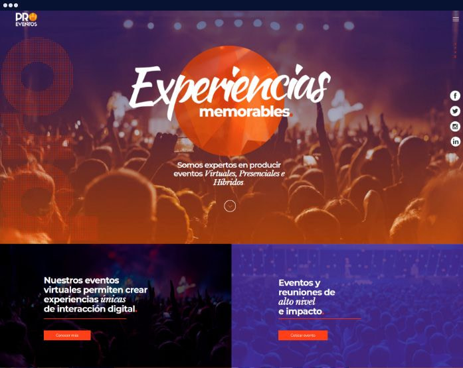Click the Pro Eventos logo

pos(27,19)
